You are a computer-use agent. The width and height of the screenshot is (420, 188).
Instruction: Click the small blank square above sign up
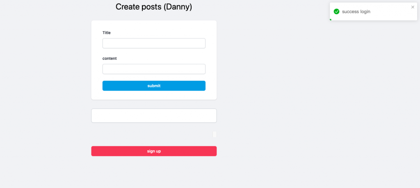click(x=215, y=134)
